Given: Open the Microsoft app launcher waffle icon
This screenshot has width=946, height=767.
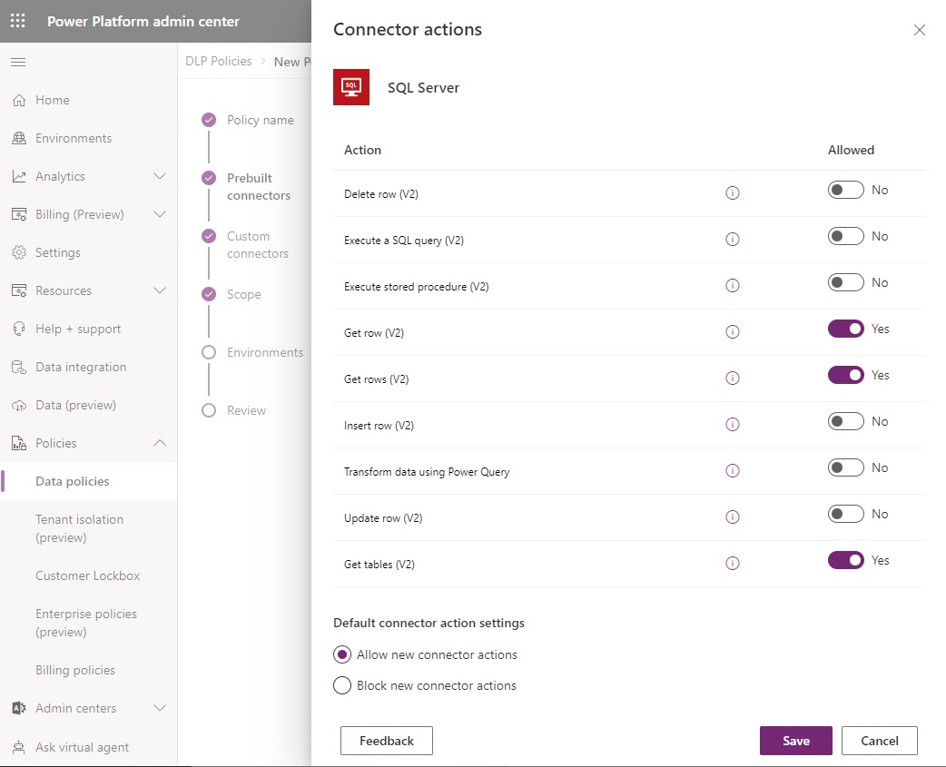Looking at the screenshot, I should pos(16,20).
